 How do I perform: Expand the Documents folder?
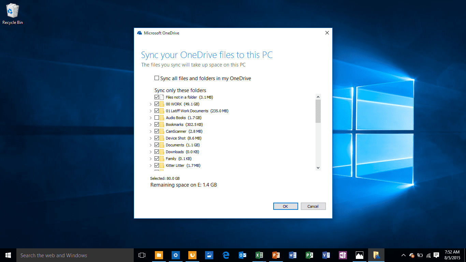(x=150, y=145)
